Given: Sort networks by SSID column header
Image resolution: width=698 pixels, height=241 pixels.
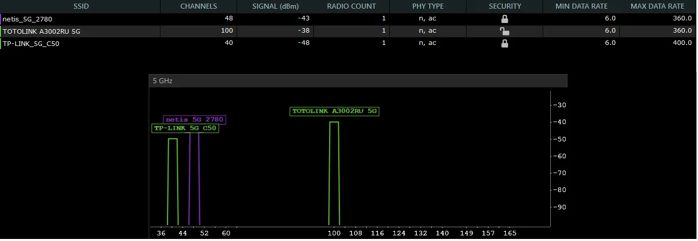Looking at the screenshot, I should [x=80, y=6].
